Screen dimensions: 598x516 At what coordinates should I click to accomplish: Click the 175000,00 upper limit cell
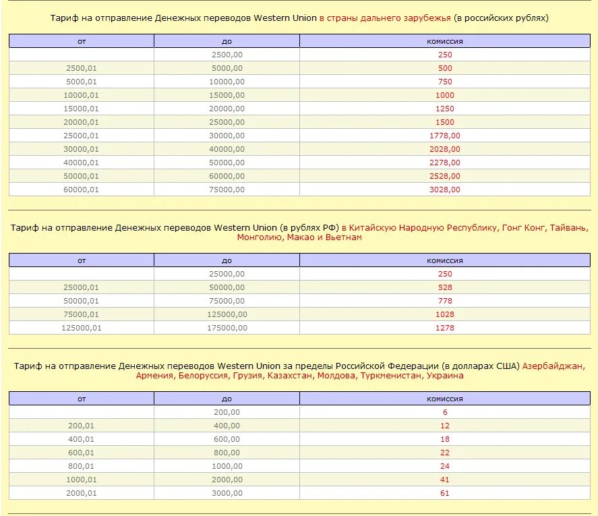click(227, 328)
